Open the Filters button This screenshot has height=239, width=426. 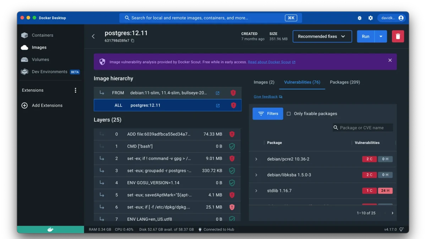point(268,114)
